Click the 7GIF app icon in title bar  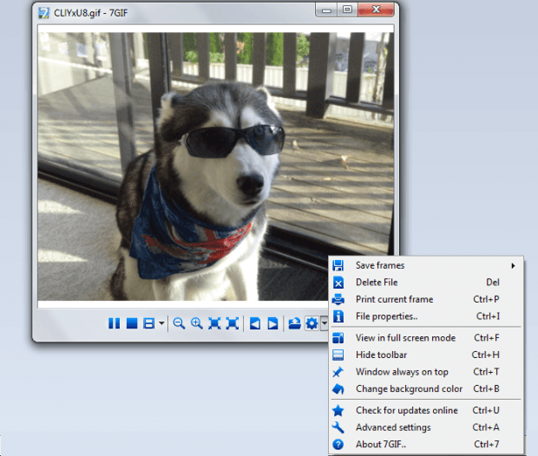(x=43, y=13)
